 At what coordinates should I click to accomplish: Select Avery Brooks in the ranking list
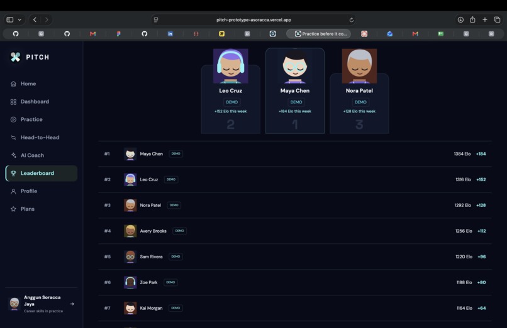pos(295,231)
